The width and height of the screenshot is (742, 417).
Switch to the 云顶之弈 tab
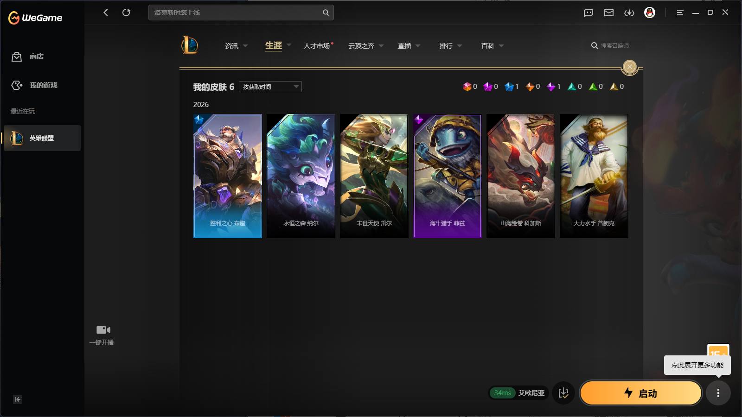[x=361, y=46]
